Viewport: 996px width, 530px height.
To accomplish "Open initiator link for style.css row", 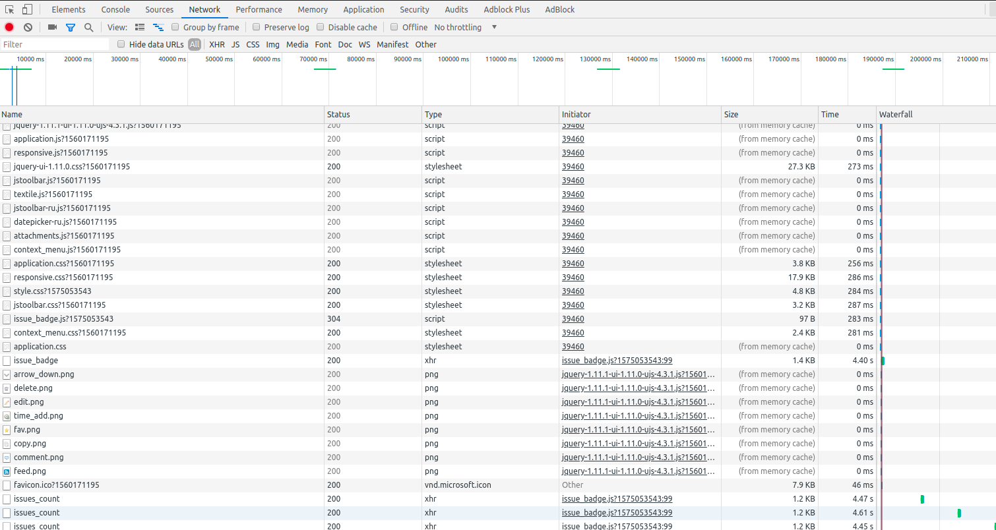I will (x=573, y=291).
